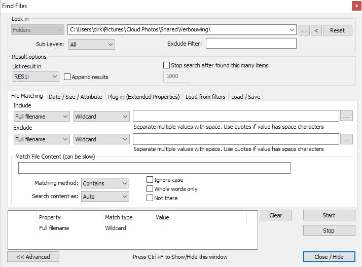
Task: Click the Reset button
Action: click(x=337, y=30)
